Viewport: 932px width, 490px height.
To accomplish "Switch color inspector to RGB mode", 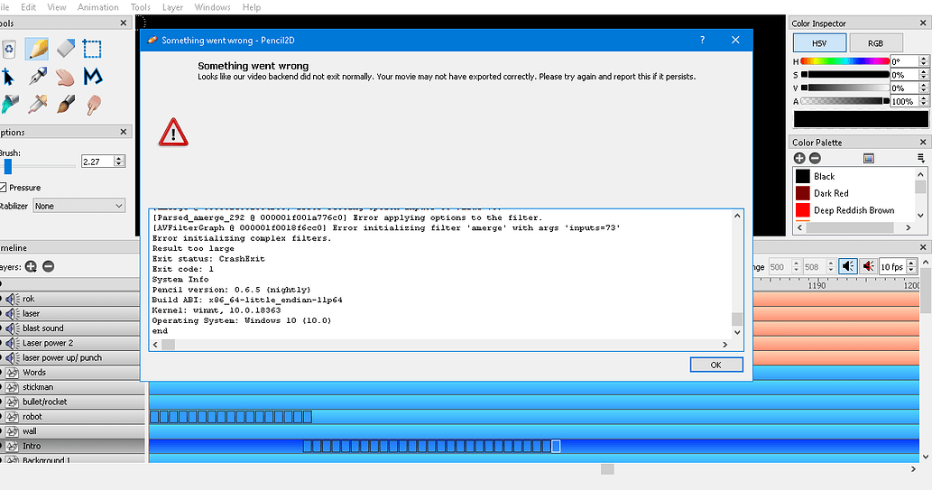I will click(x=875, y=42).
